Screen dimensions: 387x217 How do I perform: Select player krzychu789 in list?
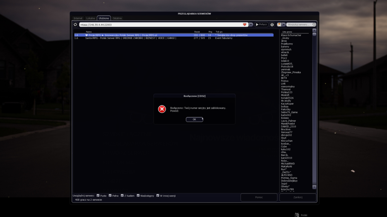point(287,190)
